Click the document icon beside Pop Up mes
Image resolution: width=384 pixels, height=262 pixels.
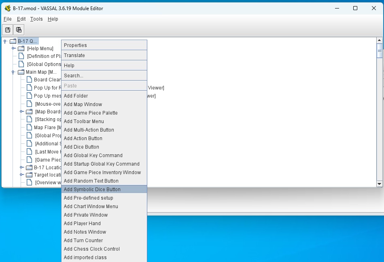(x=30, y=96)
